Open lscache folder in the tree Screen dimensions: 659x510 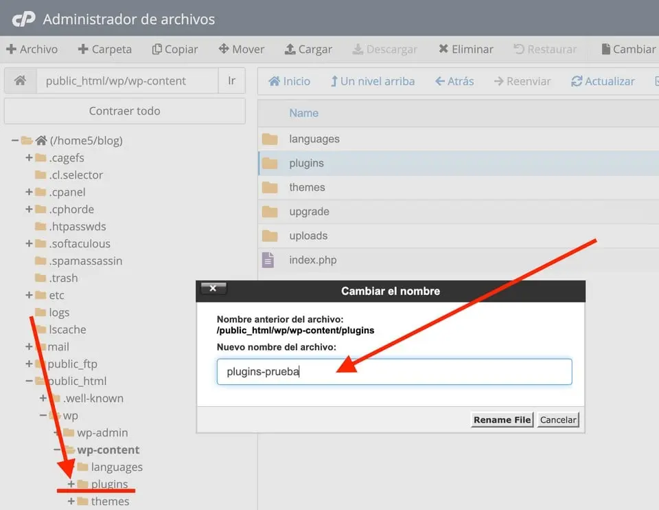(67, 329)
